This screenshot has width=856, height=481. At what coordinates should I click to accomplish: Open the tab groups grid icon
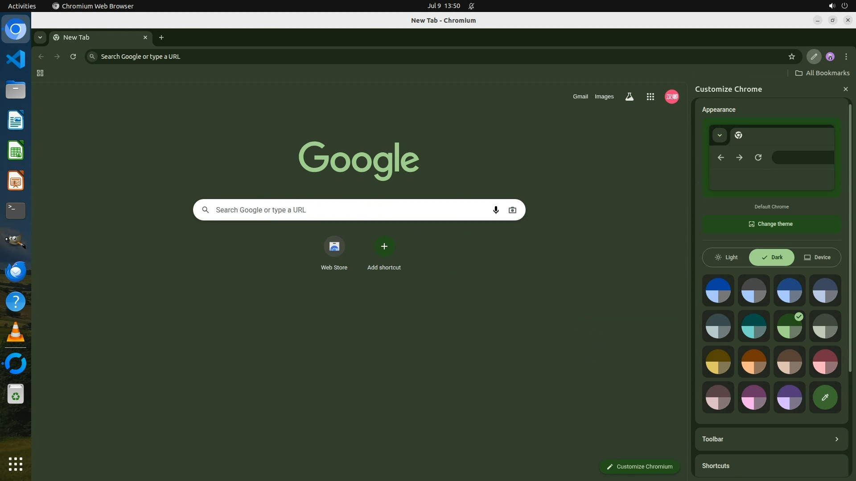click(40, 73)
